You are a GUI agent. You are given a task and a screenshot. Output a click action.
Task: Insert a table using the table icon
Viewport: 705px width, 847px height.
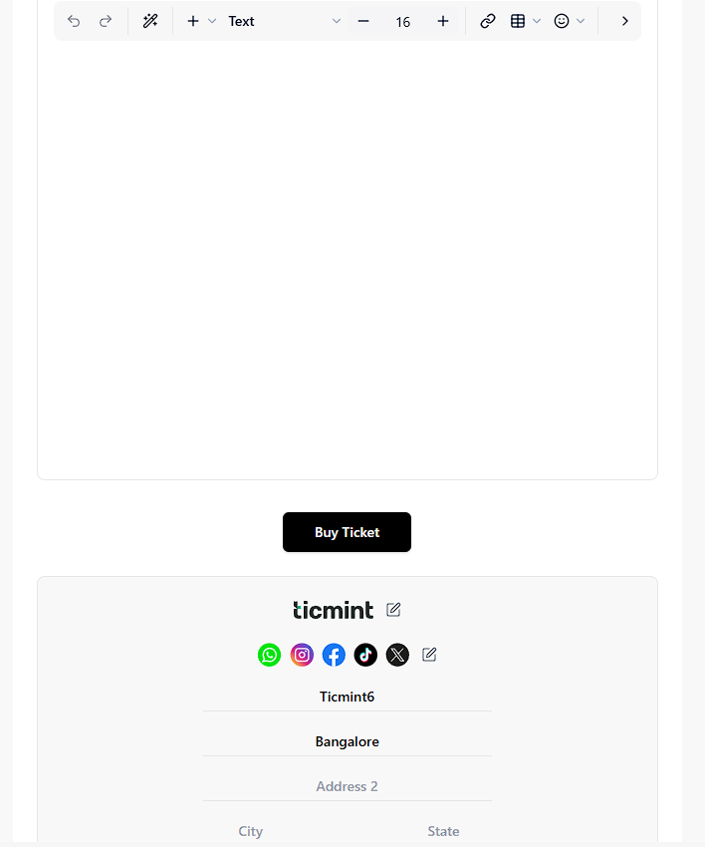click(x=518, y=21)
